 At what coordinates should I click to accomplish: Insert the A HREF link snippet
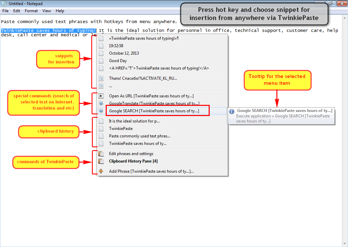(162, 68)
